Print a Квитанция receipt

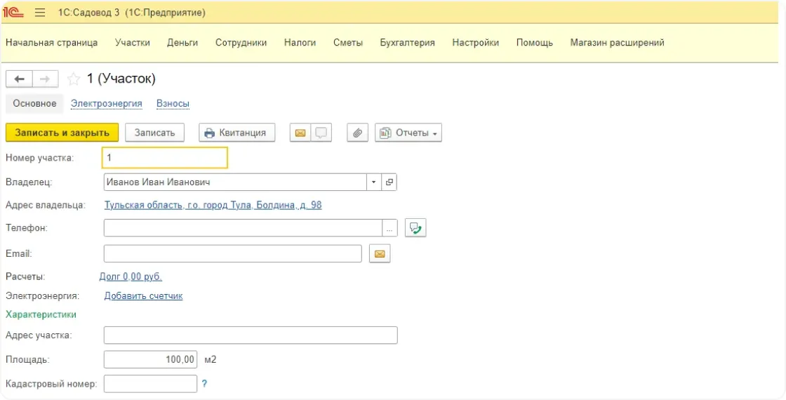point(237,133)
